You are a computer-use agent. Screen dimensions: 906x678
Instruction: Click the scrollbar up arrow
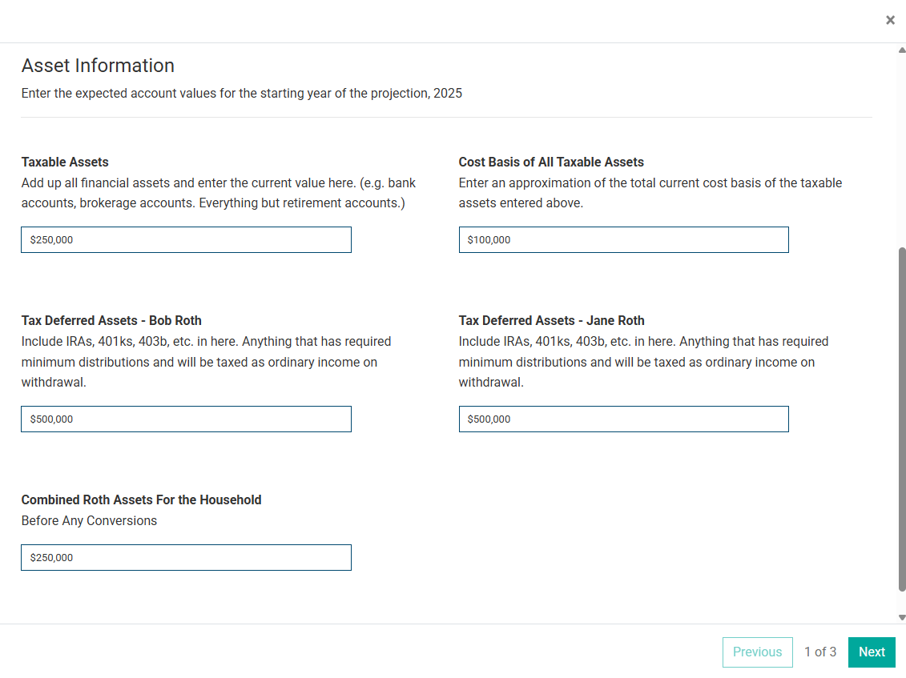pos(900,50)
